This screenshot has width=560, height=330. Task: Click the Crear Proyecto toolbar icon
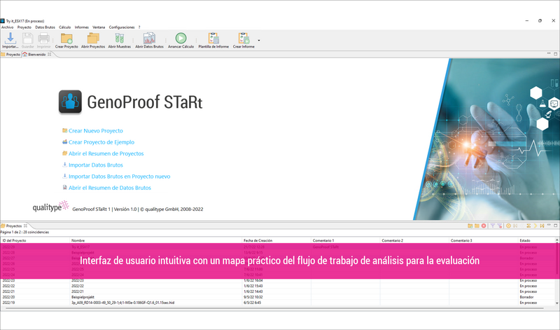66,38
